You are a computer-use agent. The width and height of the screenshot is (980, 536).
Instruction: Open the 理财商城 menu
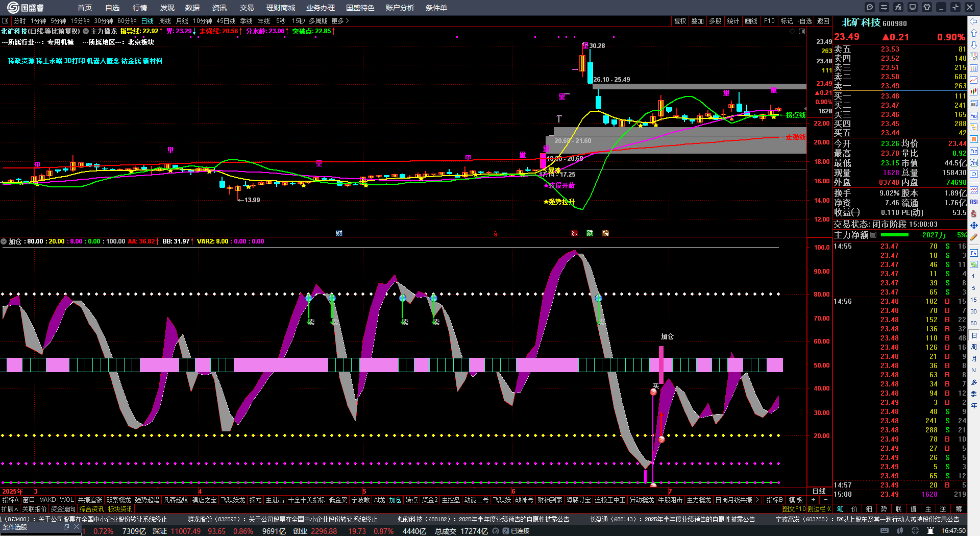(281, 8)
